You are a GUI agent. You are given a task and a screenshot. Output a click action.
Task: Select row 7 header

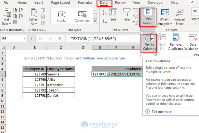pos(2,85)
